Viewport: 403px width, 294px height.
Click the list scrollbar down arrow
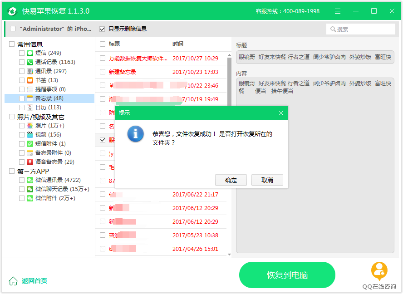[x=229, y=255]
